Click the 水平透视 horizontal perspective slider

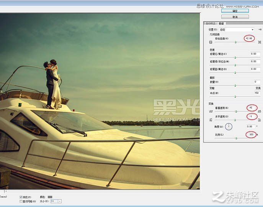click(235, 120)
